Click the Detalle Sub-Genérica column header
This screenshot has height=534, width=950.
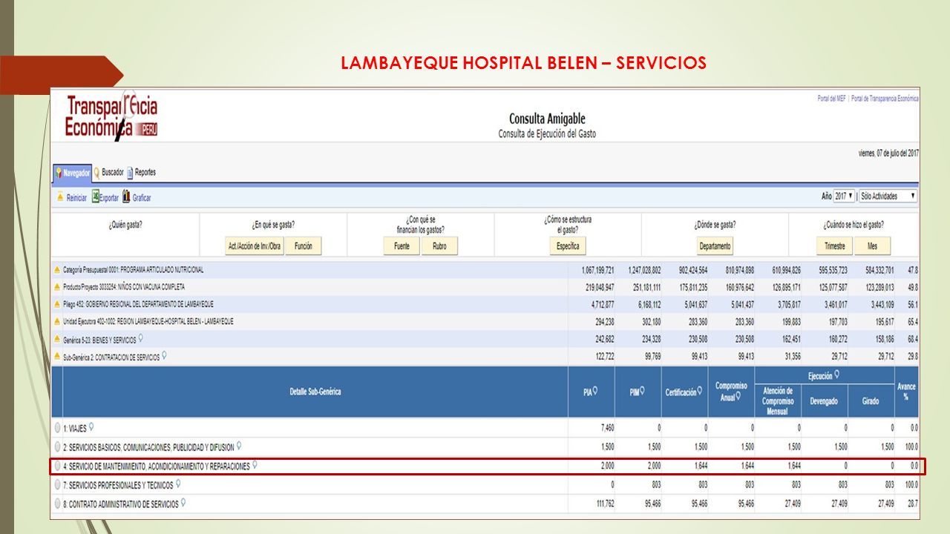[315, 392]
